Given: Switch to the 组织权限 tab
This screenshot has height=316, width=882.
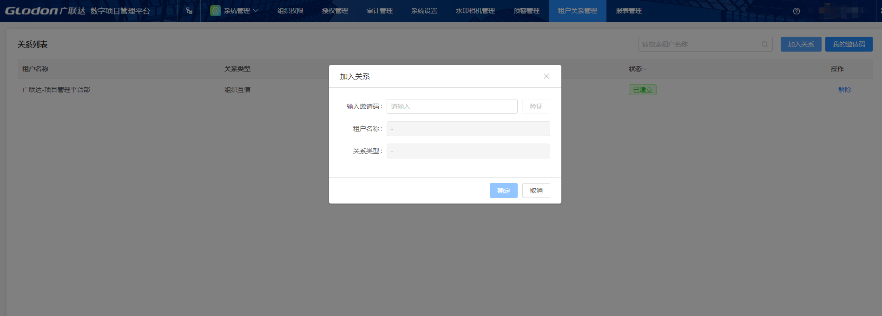Looking at the screenshot, I should [290, 11].
